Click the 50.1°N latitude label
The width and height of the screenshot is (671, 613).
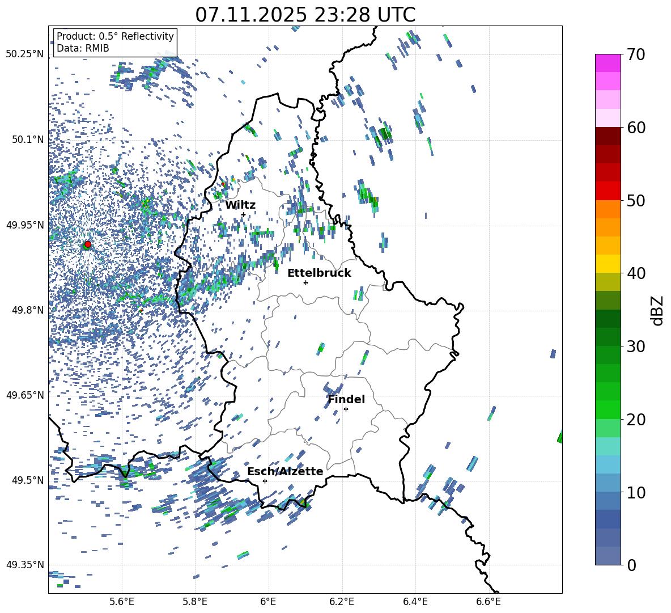tap(28, 139)
